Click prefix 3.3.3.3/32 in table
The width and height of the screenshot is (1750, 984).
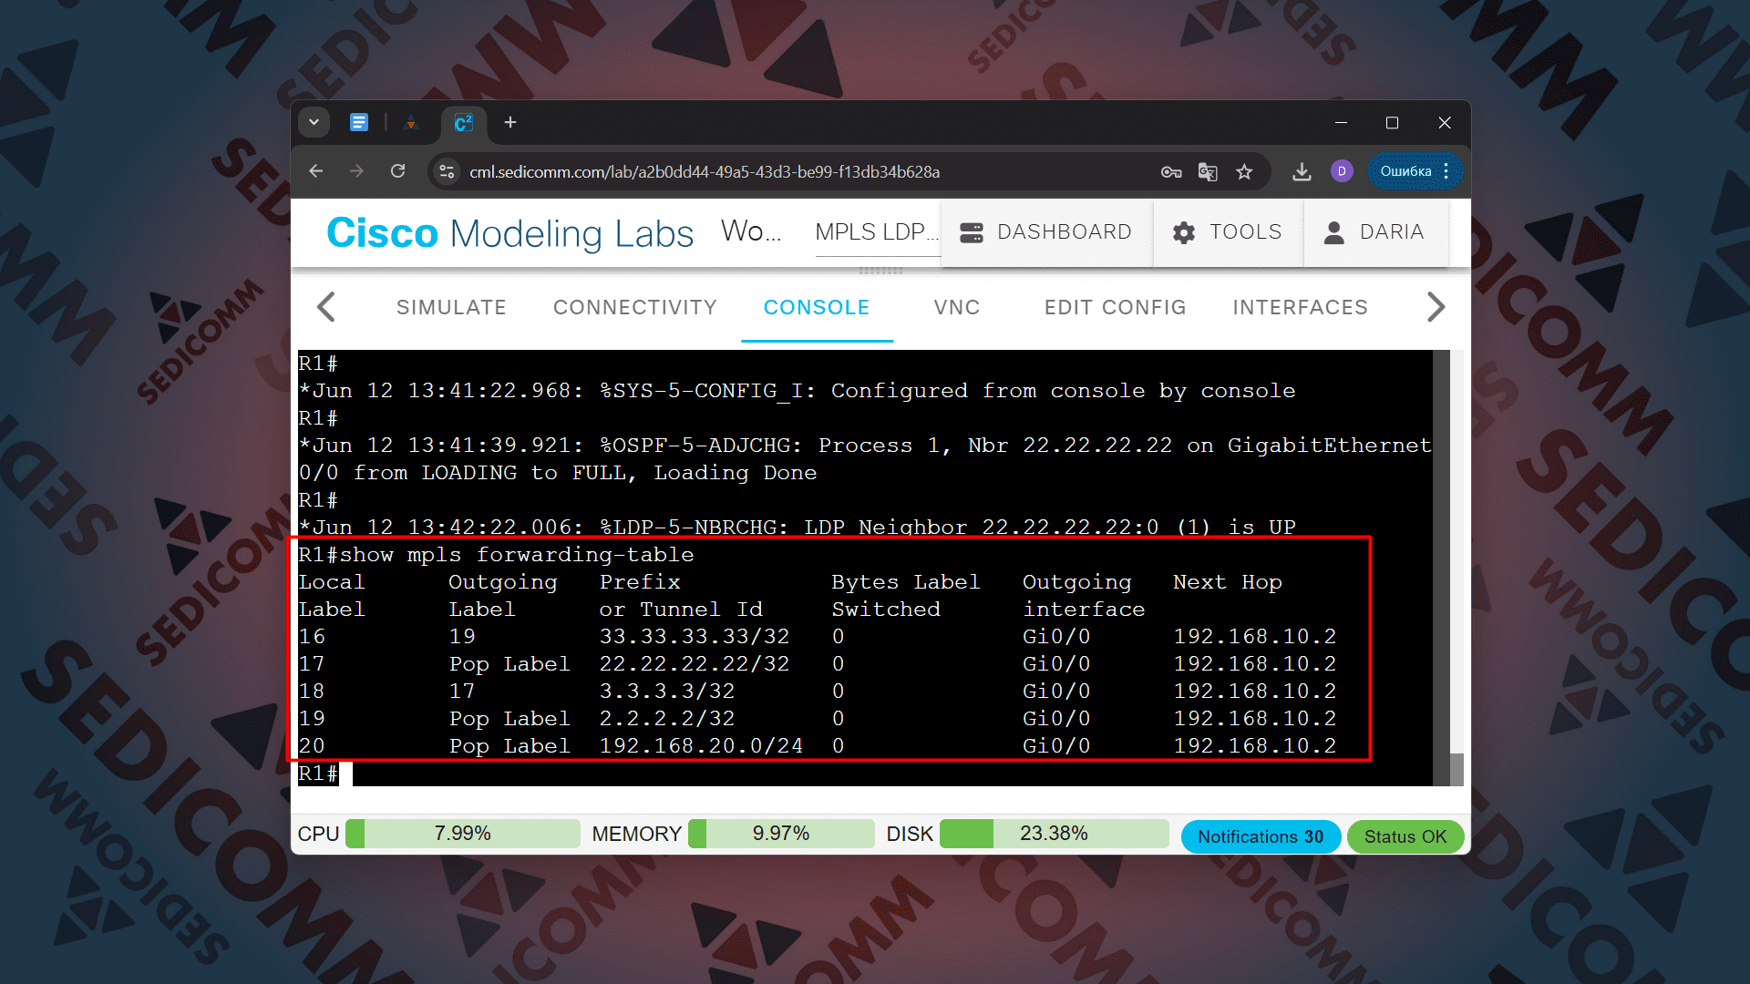pyautogui.click(x=667, y=692)
